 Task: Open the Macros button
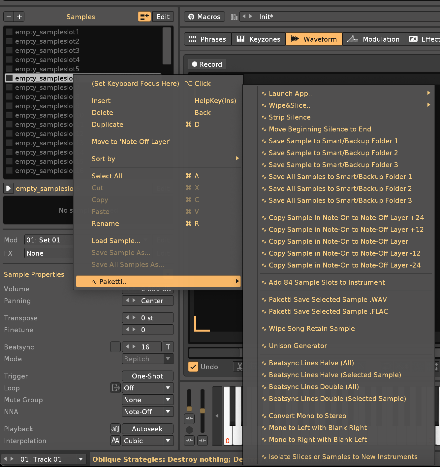[204, 17]
